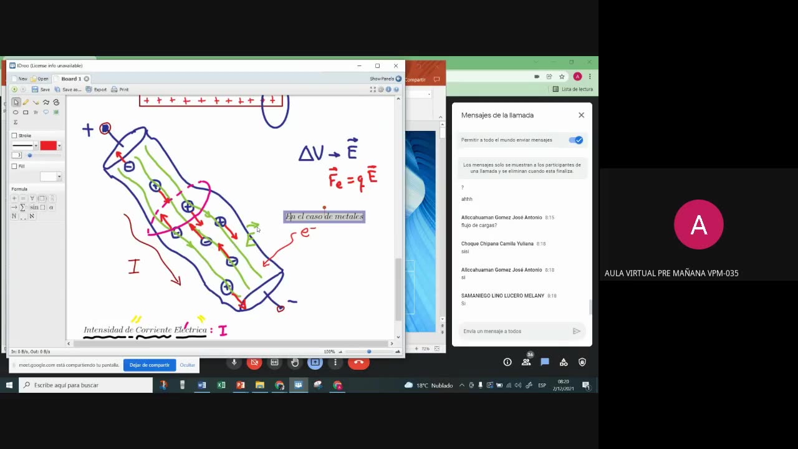This screenshot has height=449, width=798.
Task: Click Save as in IDroo toolbar
Action: [x=68, y=90]
